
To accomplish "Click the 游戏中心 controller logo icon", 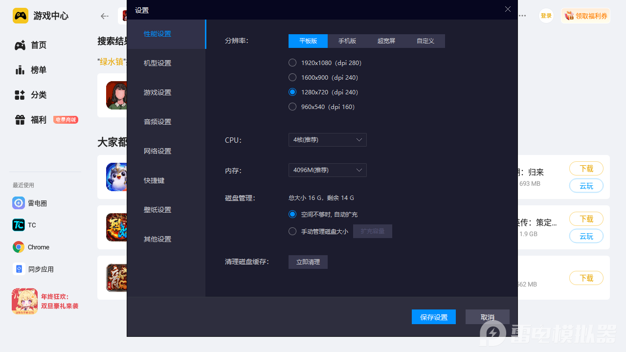I will [21, 16].
